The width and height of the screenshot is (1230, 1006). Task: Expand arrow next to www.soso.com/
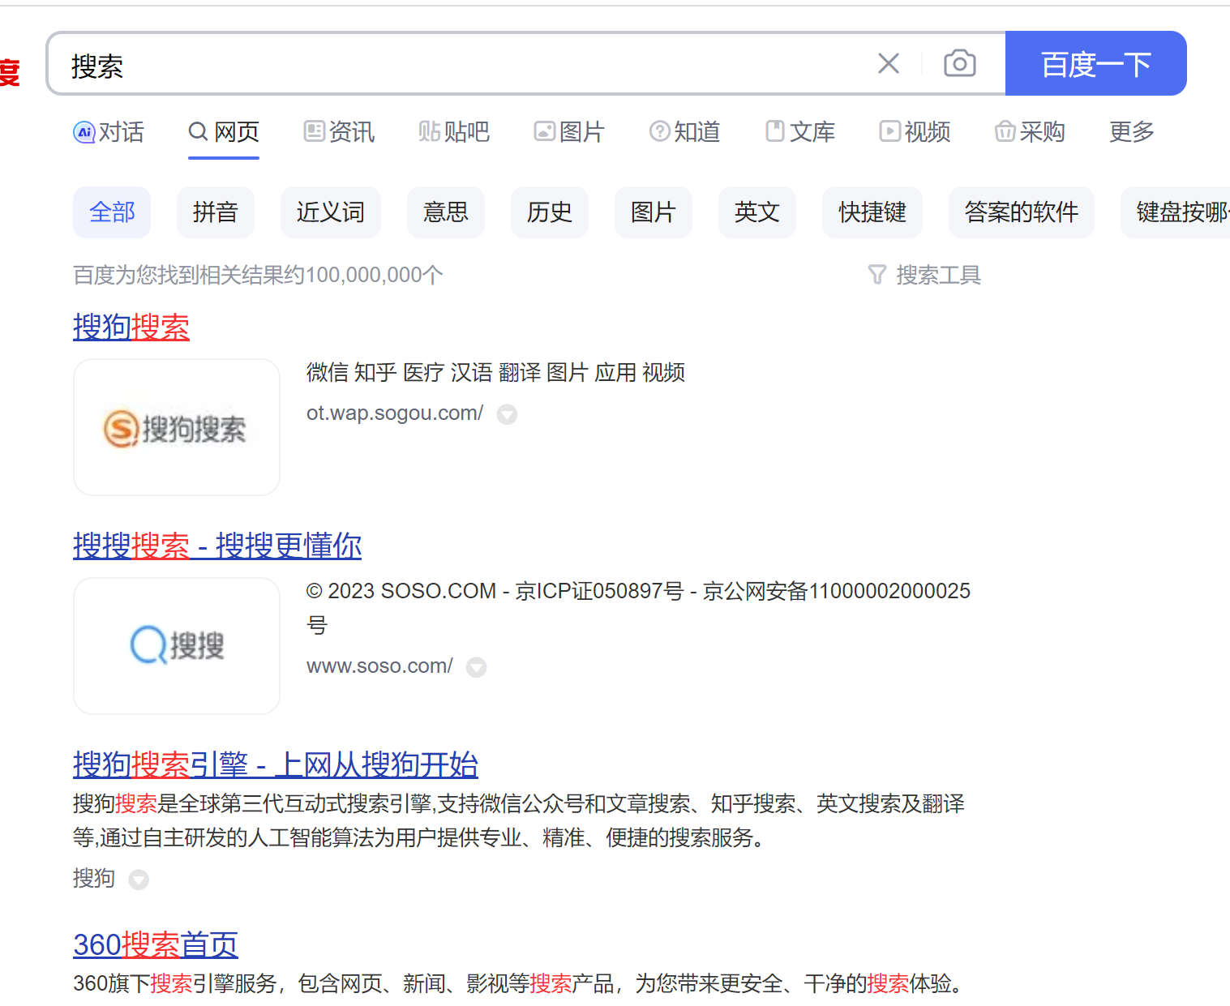coord(476,667)
